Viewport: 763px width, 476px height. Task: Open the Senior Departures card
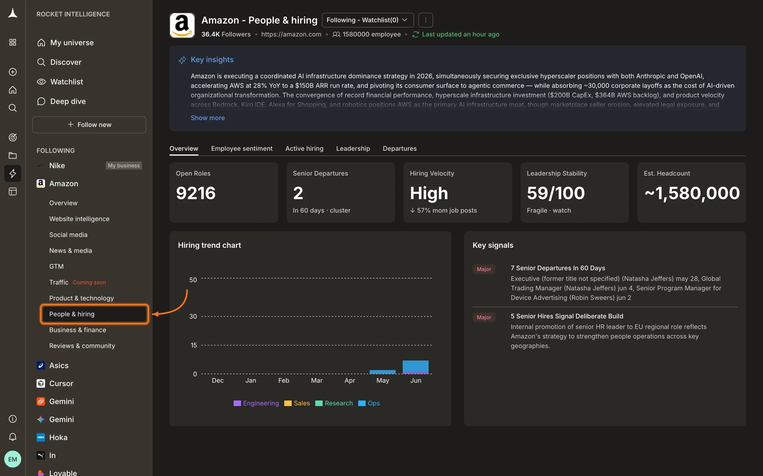340,192
